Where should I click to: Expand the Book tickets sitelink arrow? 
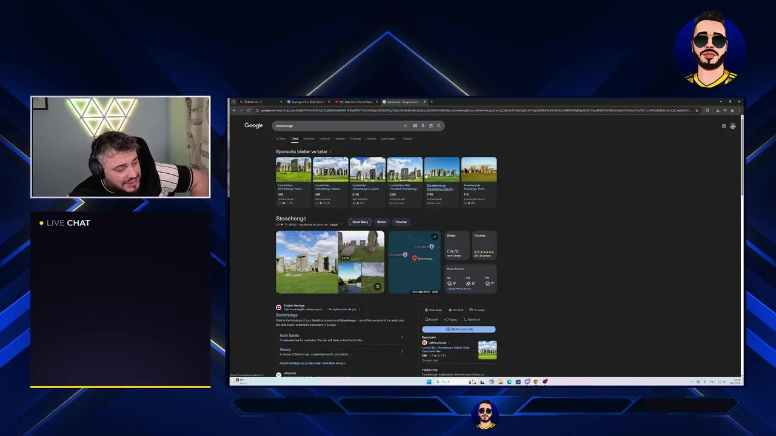point(402,337)
